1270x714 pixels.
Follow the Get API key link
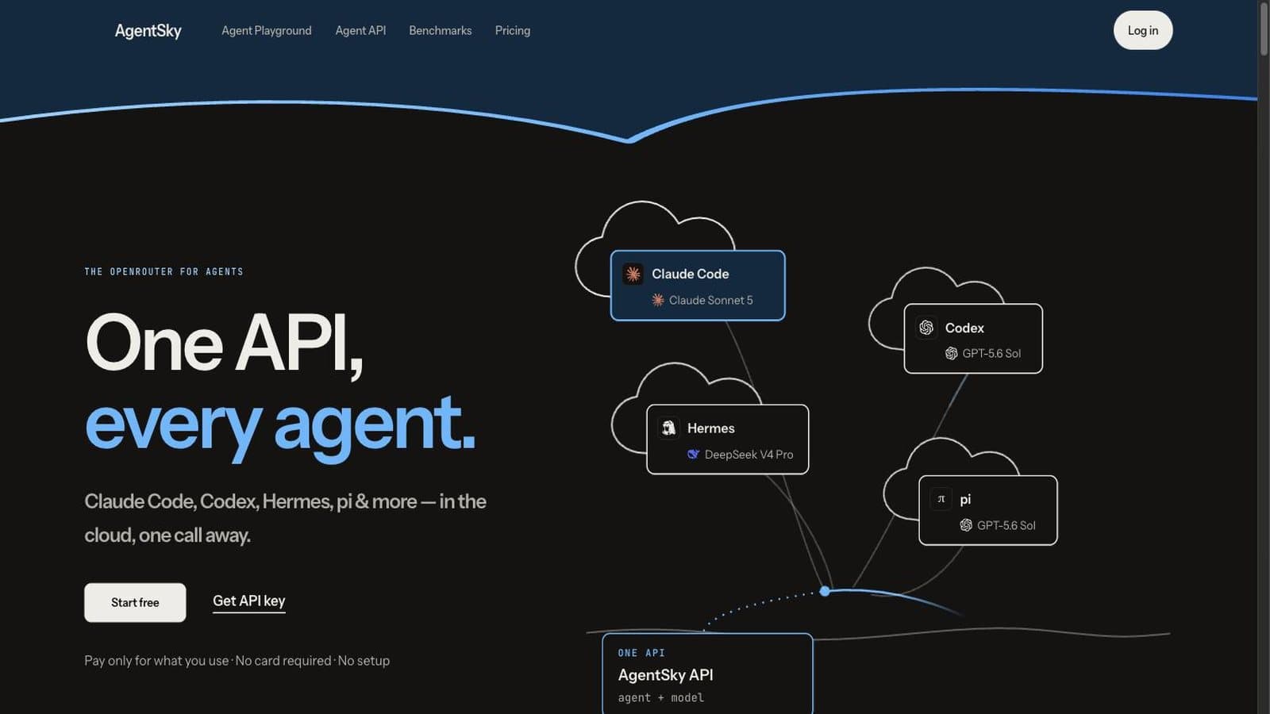pyautogui.click(x=248, y=601)
